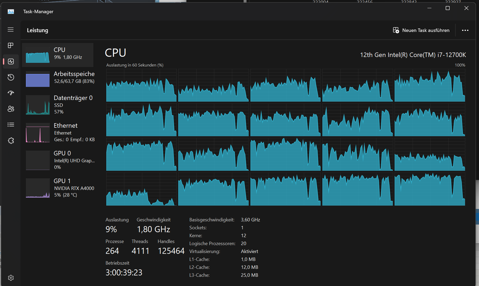Click the bottom-left logical processor graph
479x286 pixels.
[x=141, y=189]
